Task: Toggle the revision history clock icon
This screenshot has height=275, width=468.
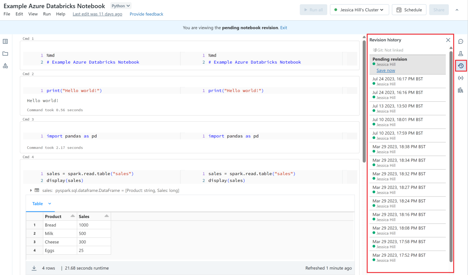Action: tap(461, 66)
